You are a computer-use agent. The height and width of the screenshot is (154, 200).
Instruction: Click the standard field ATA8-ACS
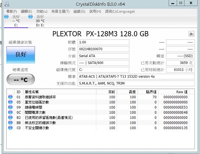pyautogui.click(x=136, y=77)
